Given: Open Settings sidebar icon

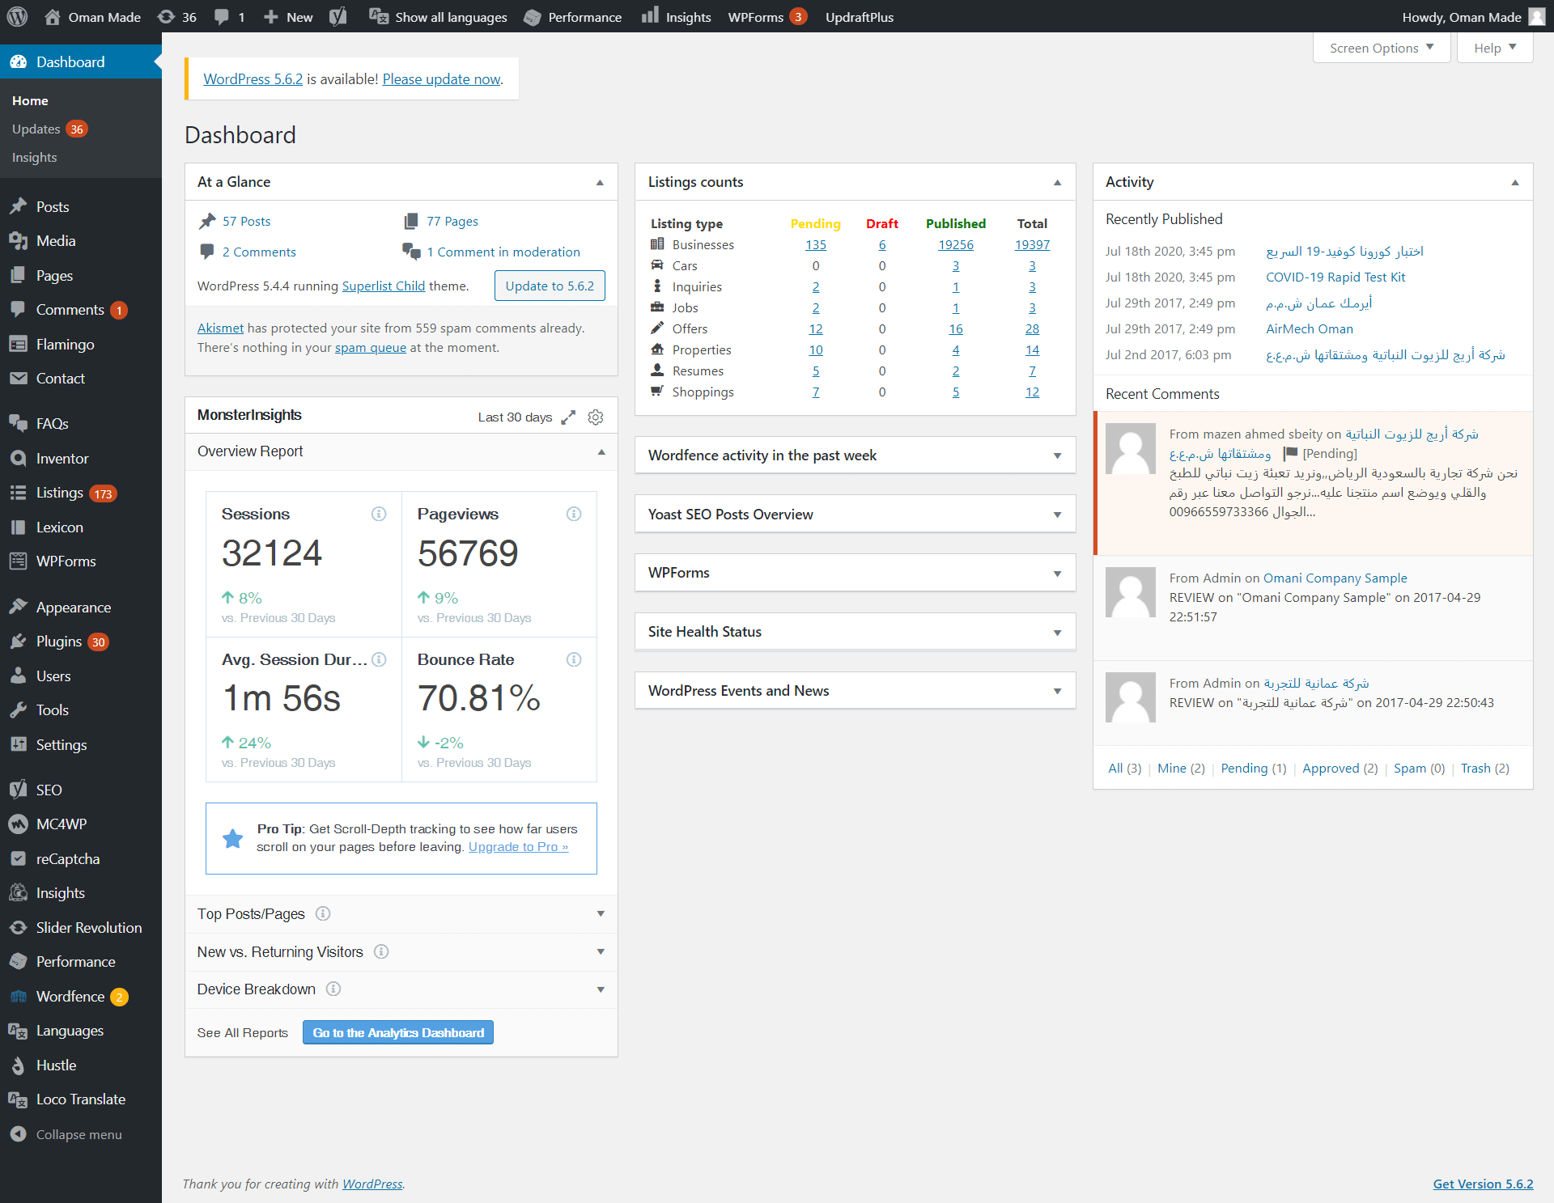Looking at the screenshot, I should click(x=18, y=745).
